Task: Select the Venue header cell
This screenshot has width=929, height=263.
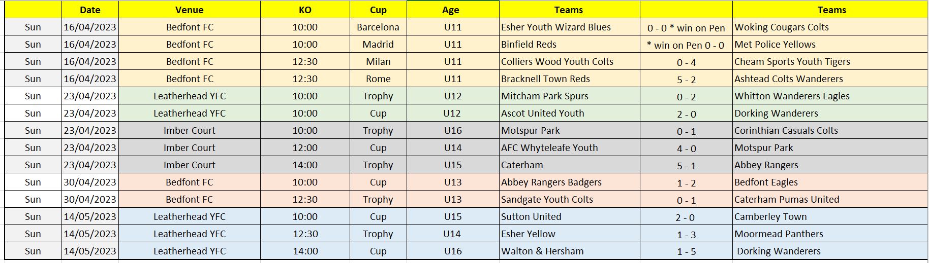Action: 190,10
